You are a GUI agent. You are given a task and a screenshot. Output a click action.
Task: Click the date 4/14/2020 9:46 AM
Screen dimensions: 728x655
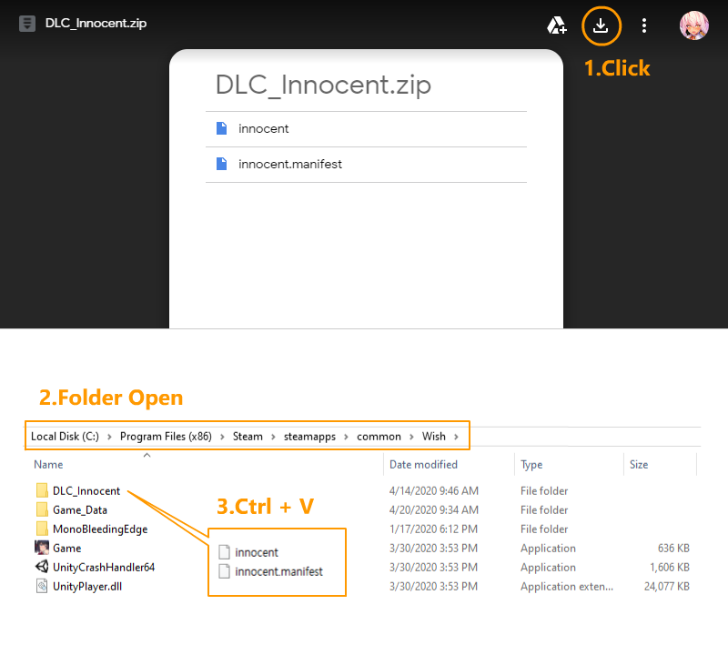434,490
